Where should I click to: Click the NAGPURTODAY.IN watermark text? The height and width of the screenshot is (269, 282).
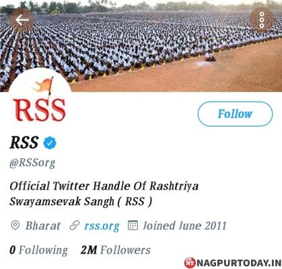[239, 263]
